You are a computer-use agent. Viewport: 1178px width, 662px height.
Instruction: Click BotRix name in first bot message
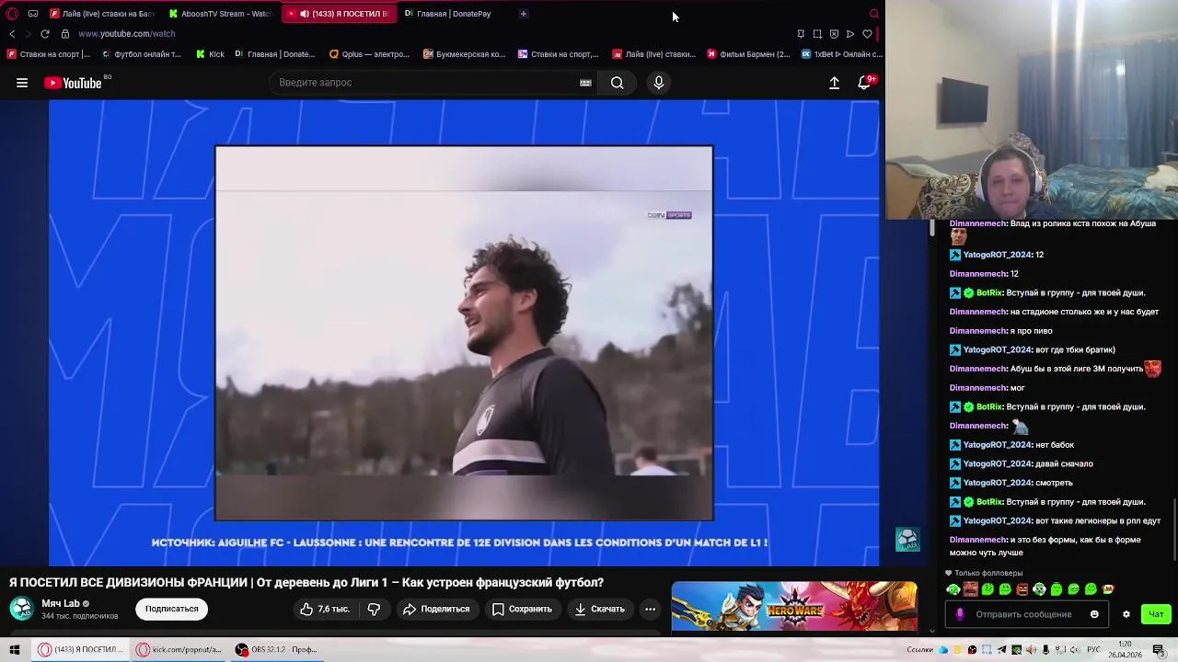988,292
